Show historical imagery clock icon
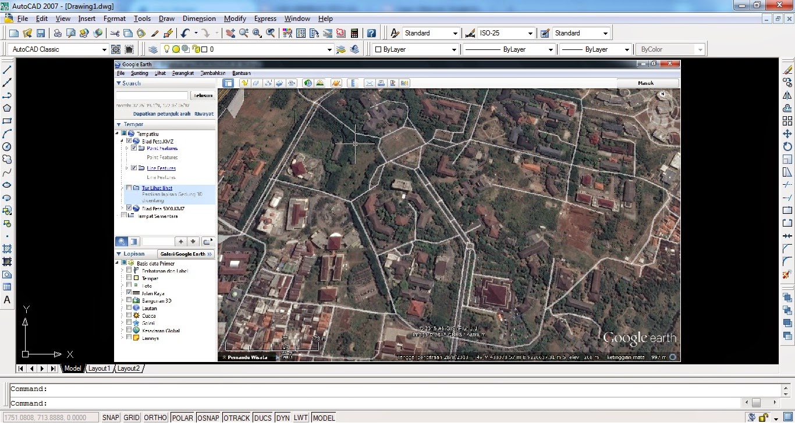Image resolution: width=795 pixels, height=423 pixels. point(308,83)
